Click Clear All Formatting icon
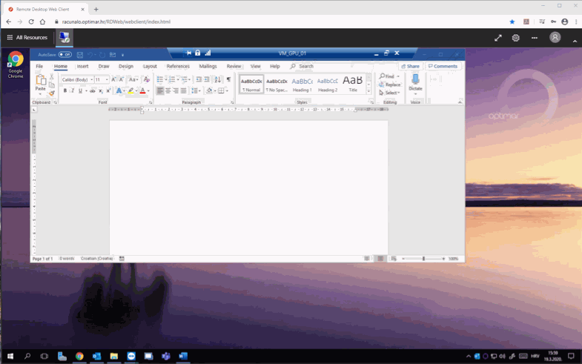582x364 pixels. coord(147,79)
